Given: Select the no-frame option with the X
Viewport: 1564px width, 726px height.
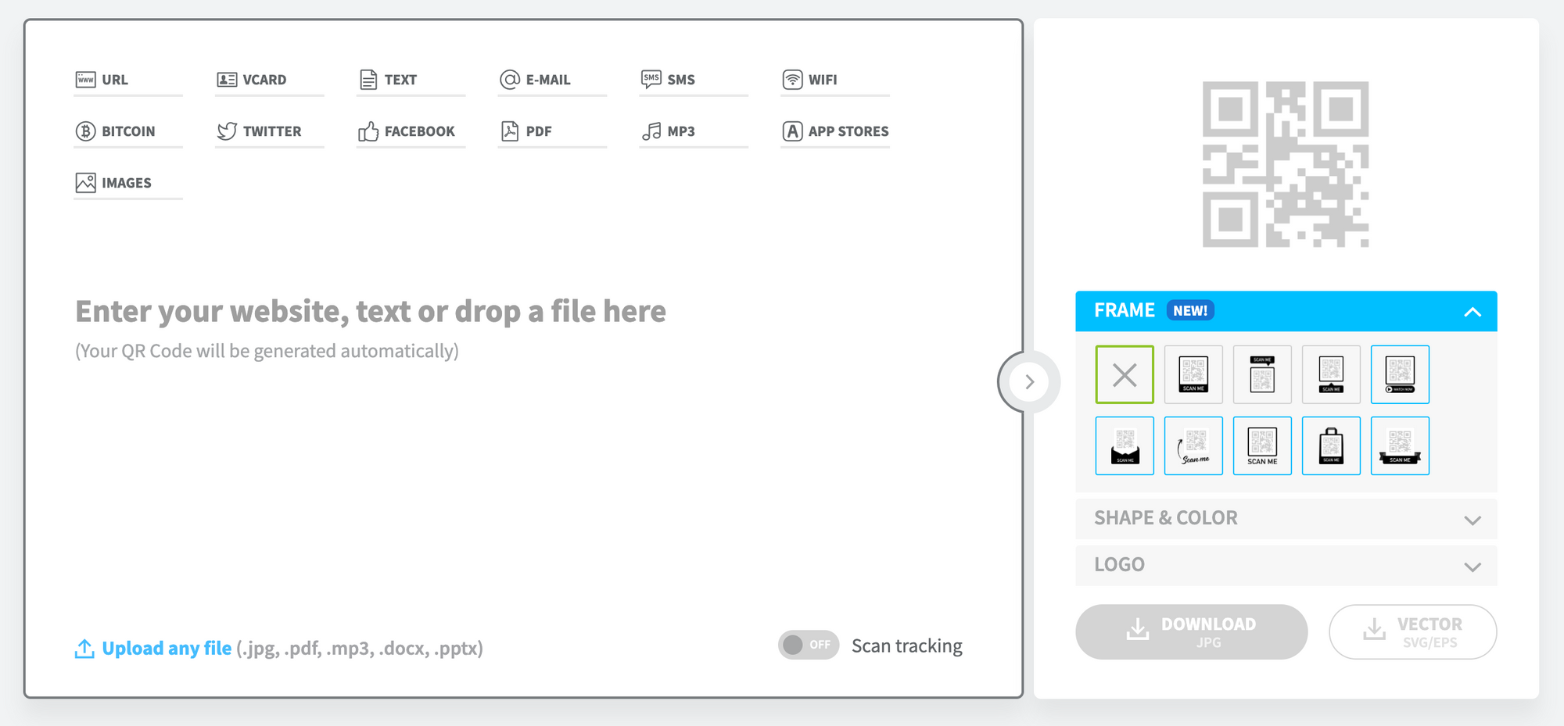Looking at the screenshot, I should [1125, 375].
